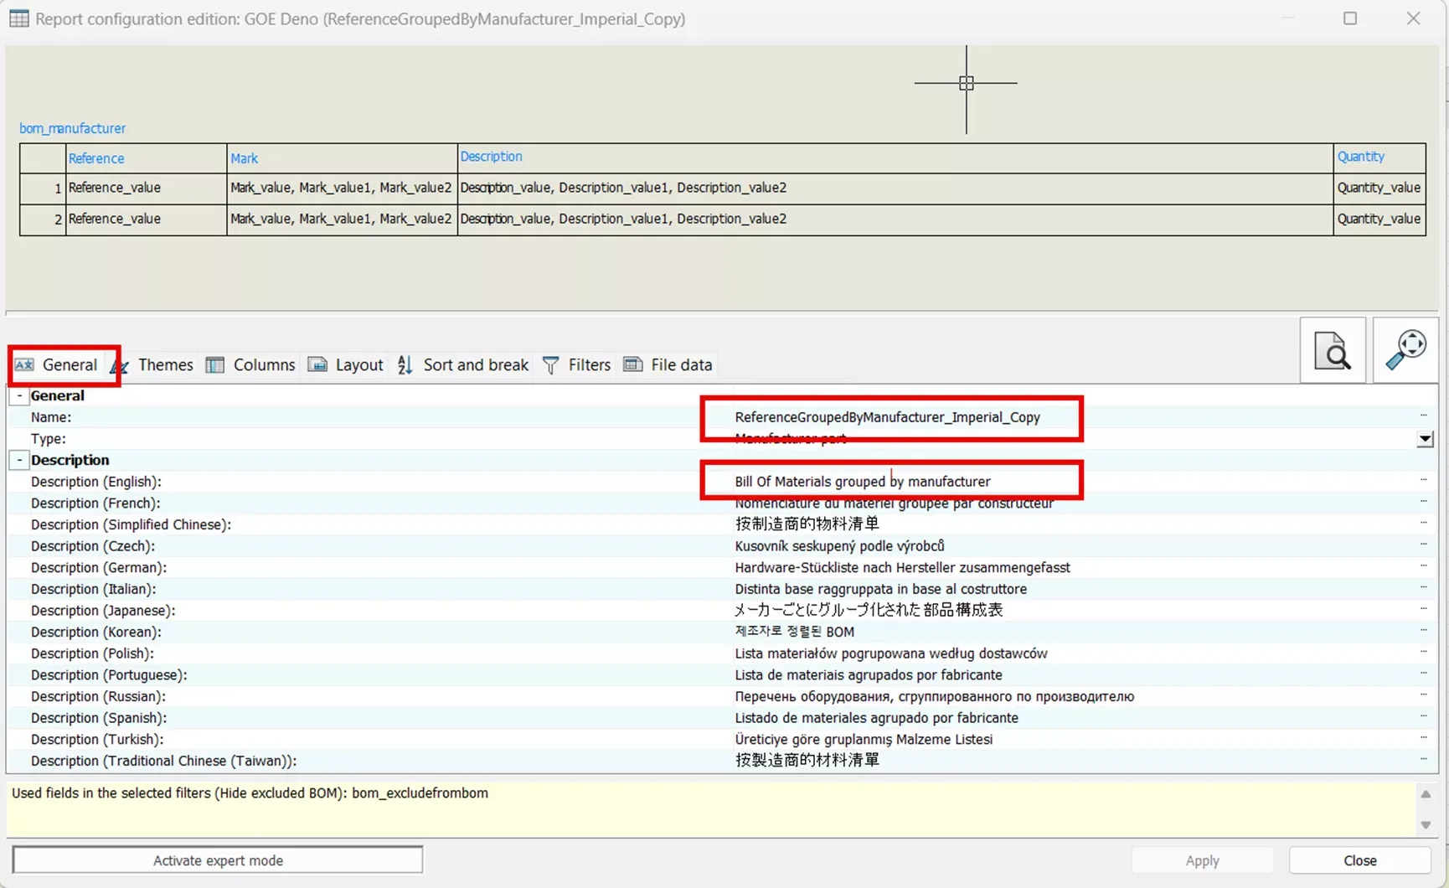
Task: Click Activate expert mode button
Action: (218, 860)
